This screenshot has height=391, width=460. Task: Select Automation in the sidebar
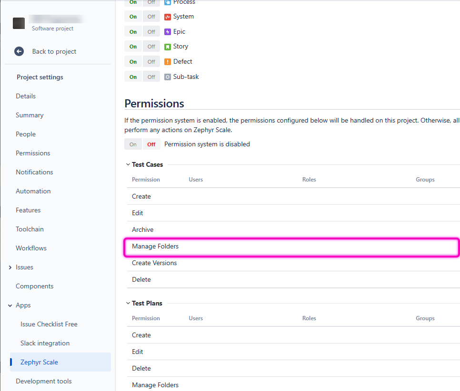(33, 191)
